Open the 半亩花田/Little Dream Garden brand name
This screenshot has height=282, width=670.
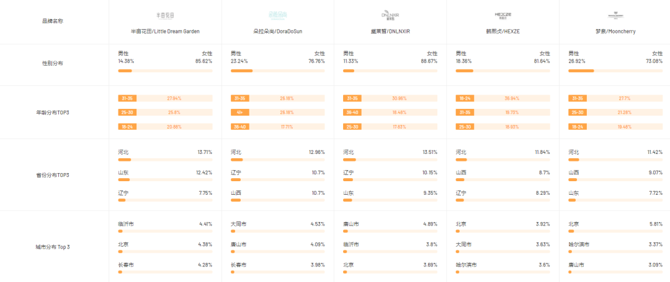click(x=165, y=31)
